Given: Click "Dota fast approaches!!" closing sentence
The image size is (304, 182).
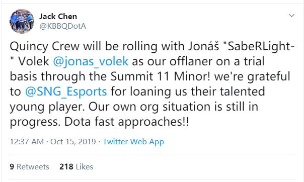Looking at the screenshot, I should (x=126, y=122).
